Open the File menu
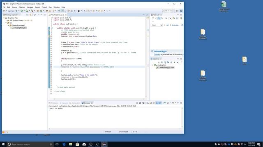This screenshot has height=147, width=263. (4, 7)
